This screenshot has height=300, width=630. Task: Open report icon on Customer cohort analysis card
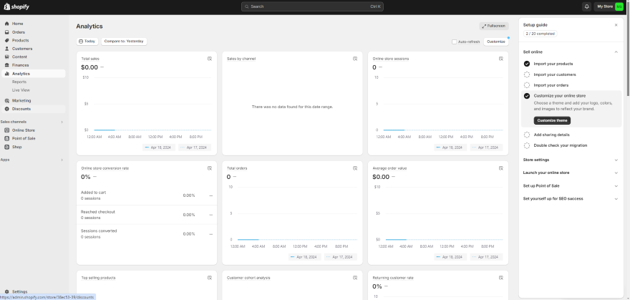[355, 278]
